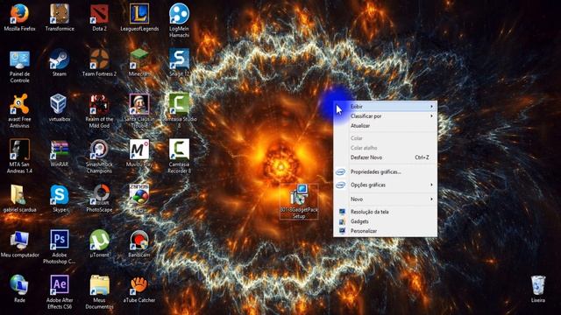This screenshot has height=315, width=561.
Task: Expand the Opções gráficas submenu arrow
Action: (x=431, y=185)
